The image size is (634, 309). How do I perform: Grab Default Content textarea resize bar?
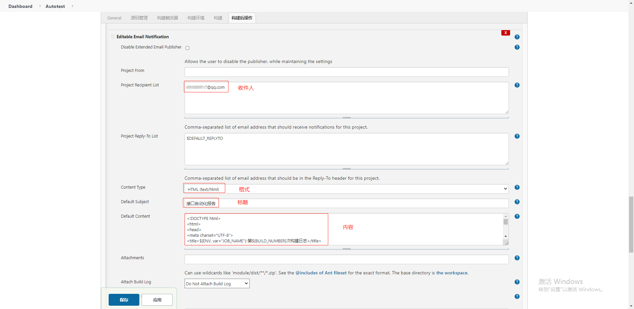coord(346,249)
